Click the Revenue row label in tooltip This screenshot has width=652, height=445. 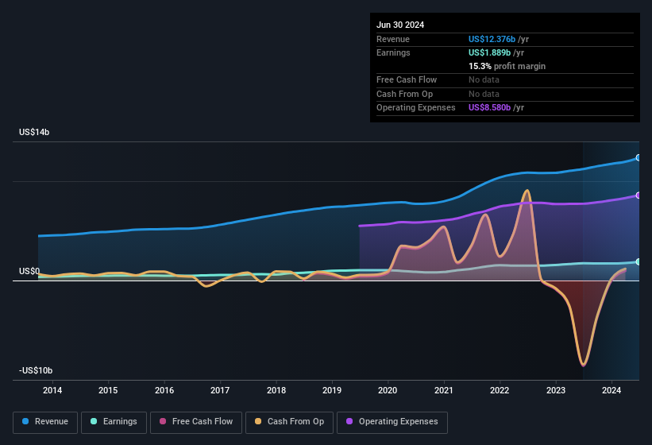pos(393,39)
